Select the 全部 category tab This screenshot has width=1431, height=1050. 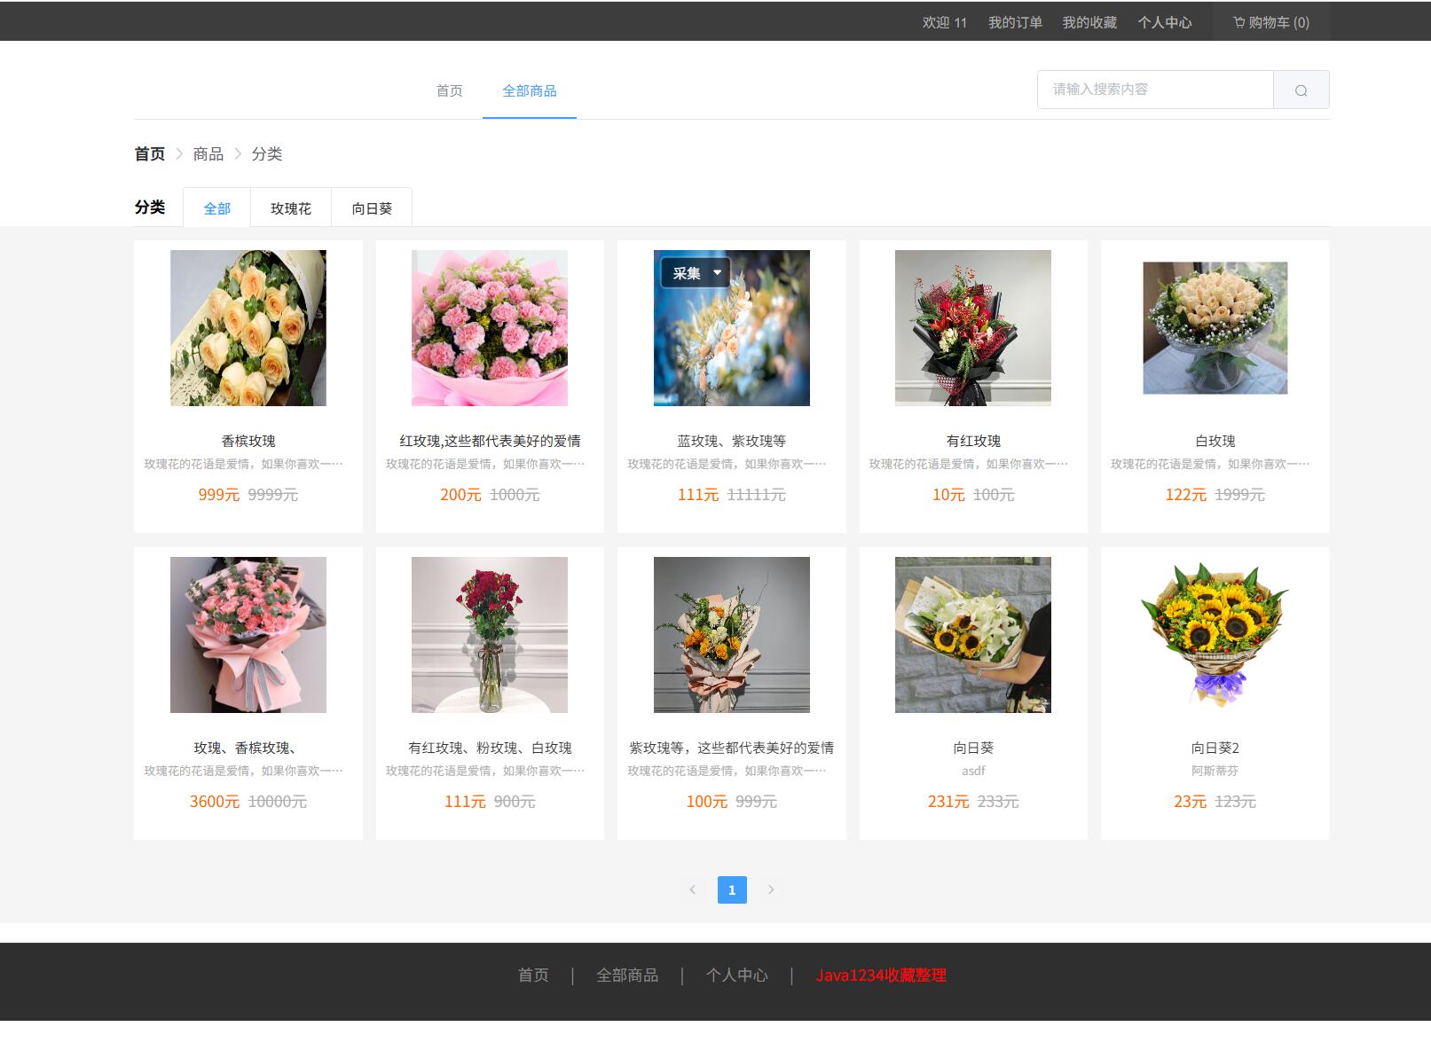click(x=217, y=208)
